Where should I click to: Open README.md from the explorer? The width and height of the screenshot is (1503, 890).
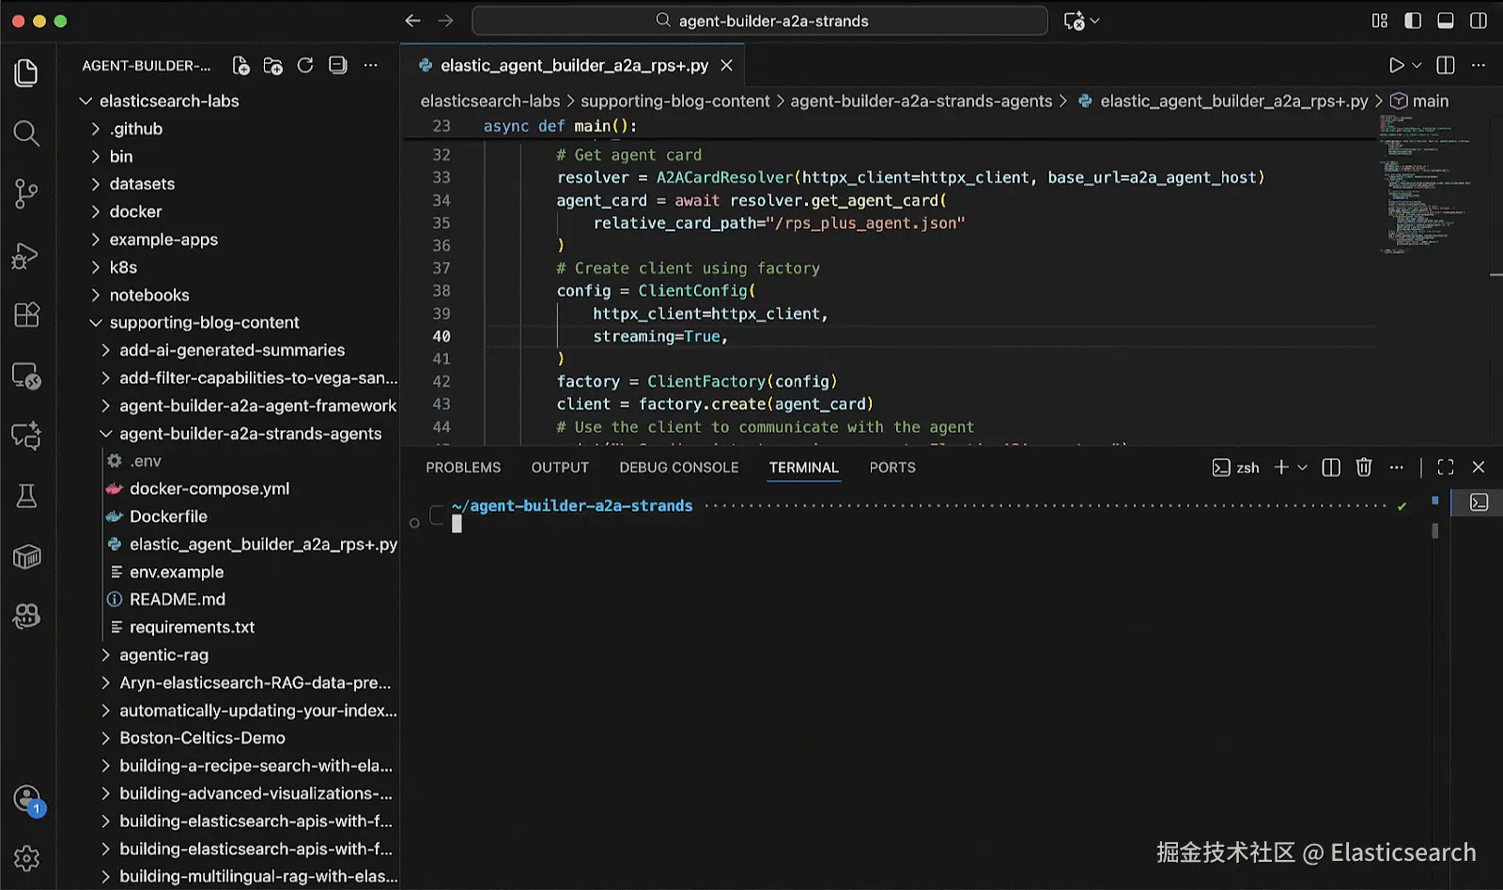(x=178, y=600)
